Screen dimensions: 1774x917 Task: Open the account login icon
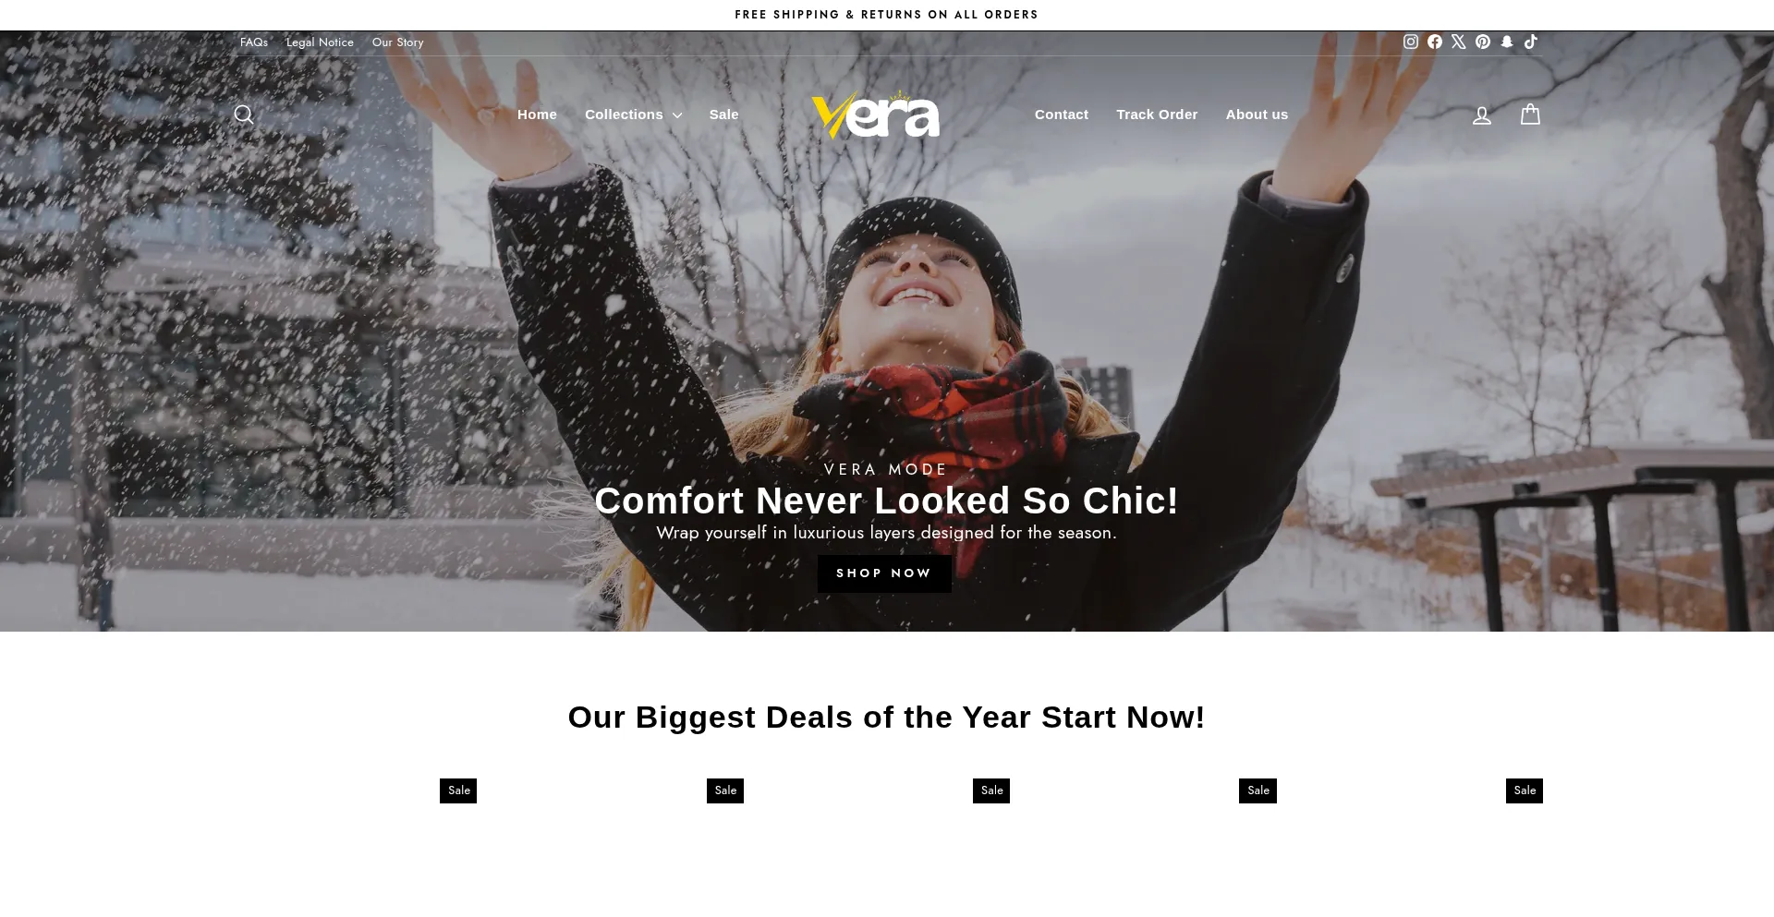1482,115
